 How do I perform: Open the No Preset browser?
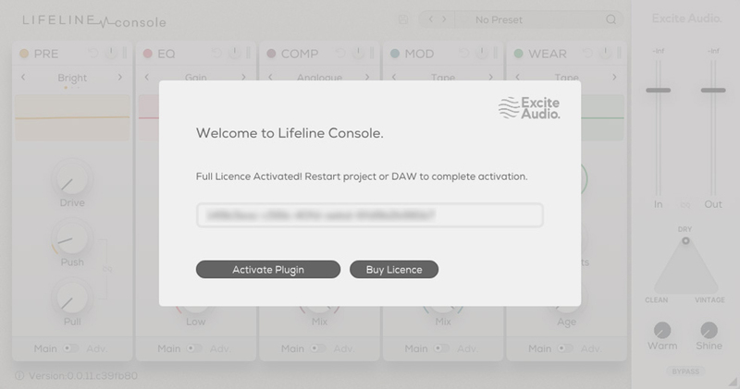(499, 19)
